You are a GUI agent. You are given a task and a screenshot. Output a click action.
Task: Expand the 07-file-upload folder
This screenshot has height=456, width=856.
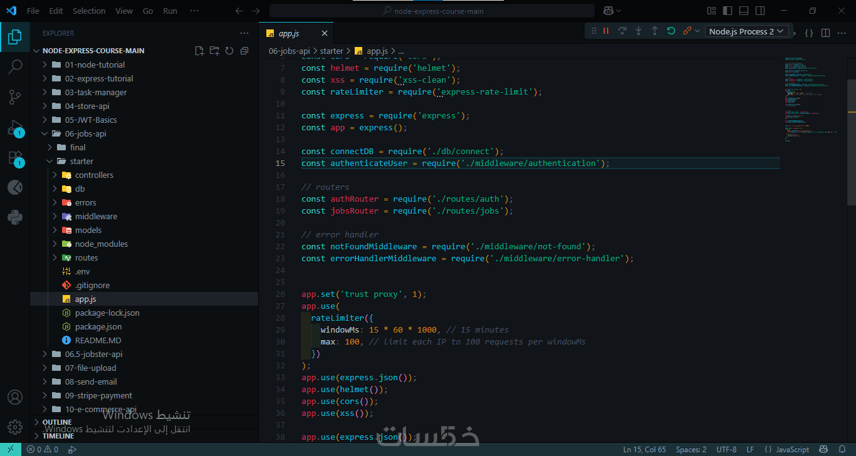[90, 368]
